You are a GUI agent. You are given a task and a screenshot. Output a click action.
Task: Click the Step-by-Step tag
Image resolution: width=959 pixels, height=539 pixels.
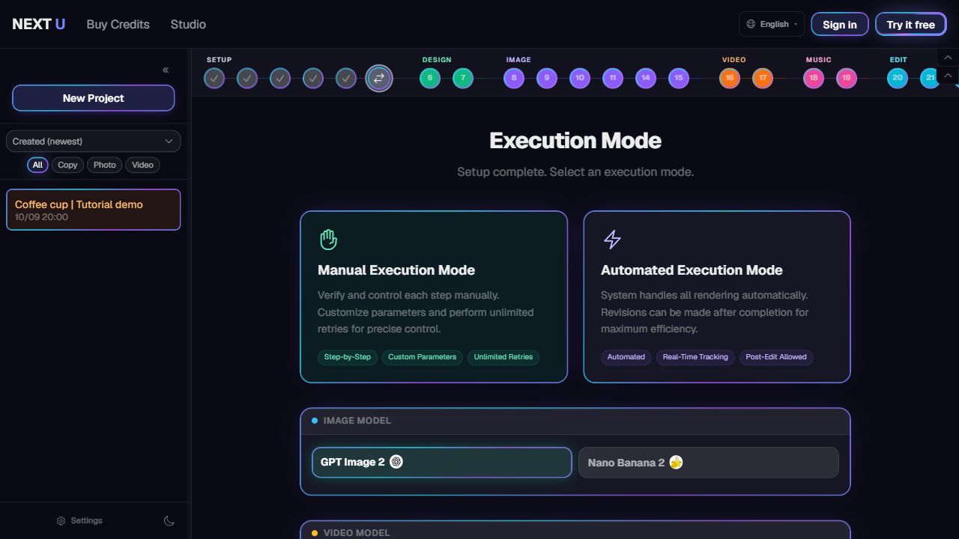point(348,357)
